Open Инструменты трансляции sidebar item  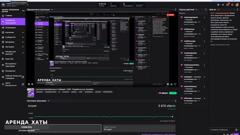13,65
